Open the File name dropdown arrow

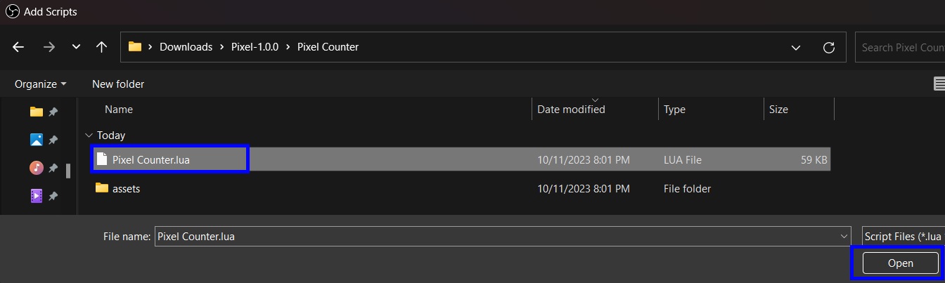click(x=844, y=237)
